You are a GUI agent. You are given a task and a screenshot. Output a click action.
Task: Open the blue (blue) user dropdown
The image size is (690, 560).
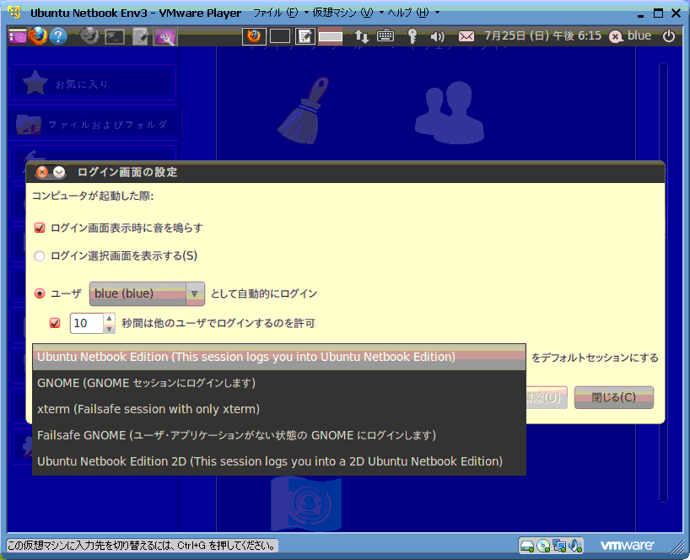[x=147, y=293]
